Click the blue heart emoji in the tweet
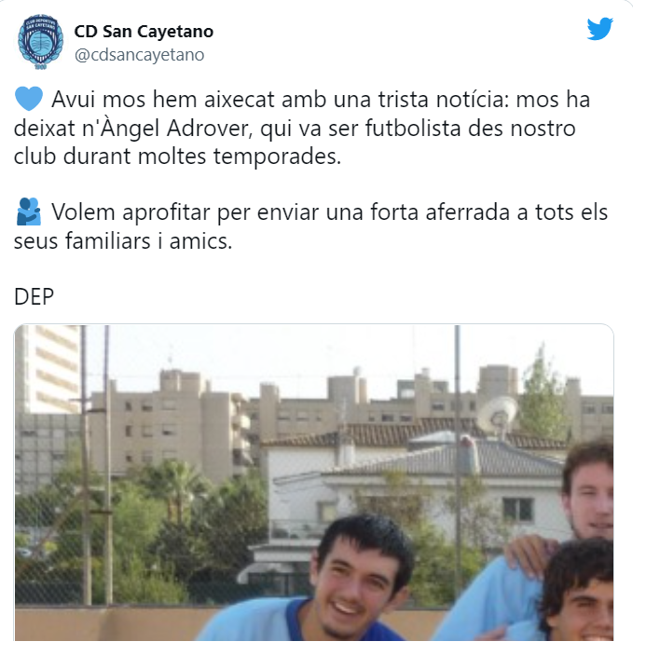 pyautogui.click(x=28, y=99)
